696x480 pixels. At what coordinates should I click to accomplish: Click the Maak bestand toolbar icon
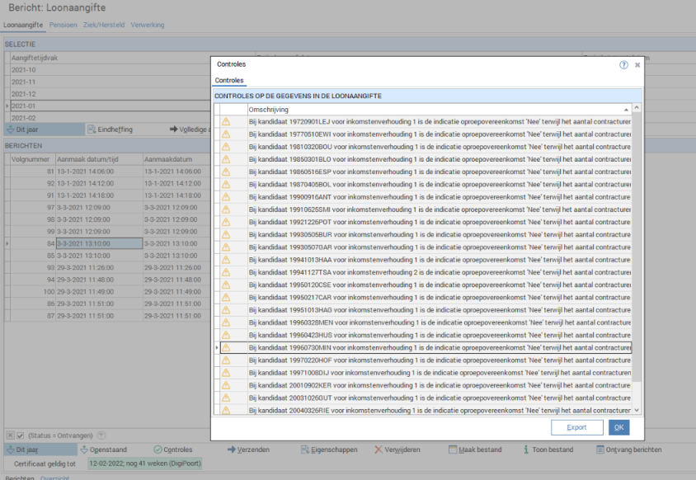453,449
